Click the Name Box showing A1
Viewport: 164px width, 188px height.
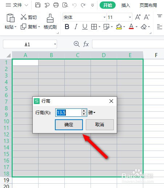pyautogui.click(x=27, y=44)
